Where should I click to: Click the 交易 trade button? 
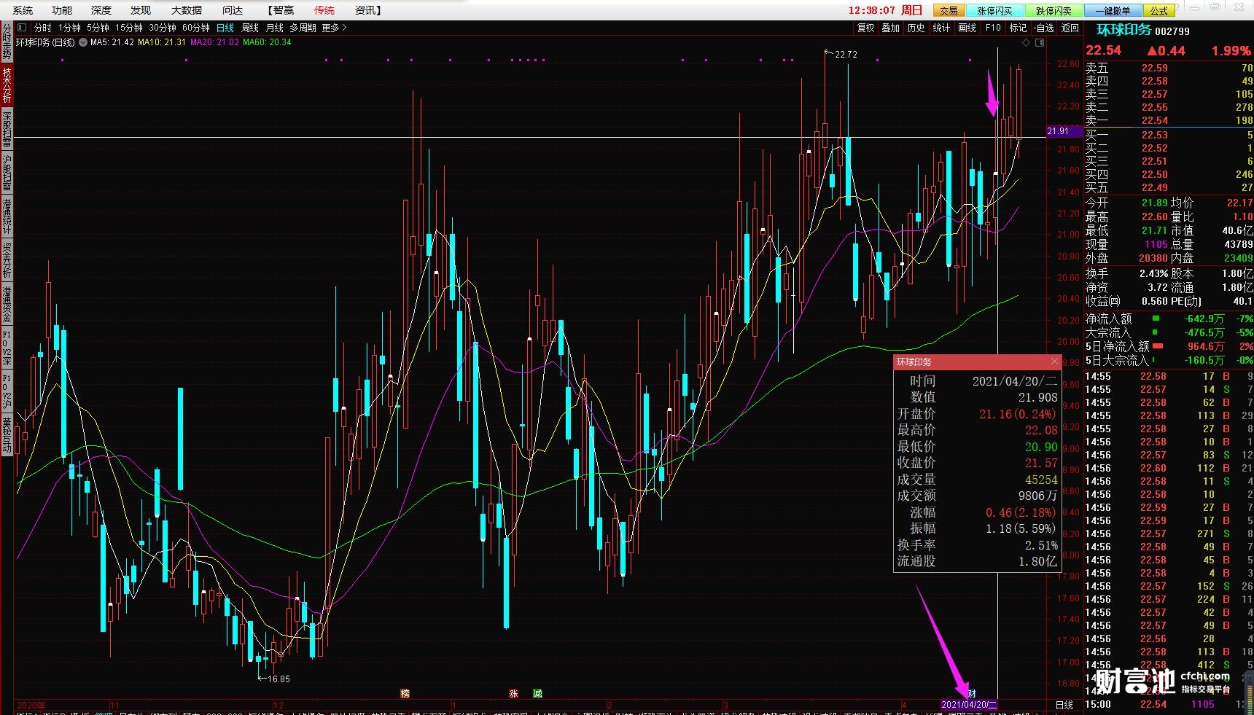click(x=949, y=10)
